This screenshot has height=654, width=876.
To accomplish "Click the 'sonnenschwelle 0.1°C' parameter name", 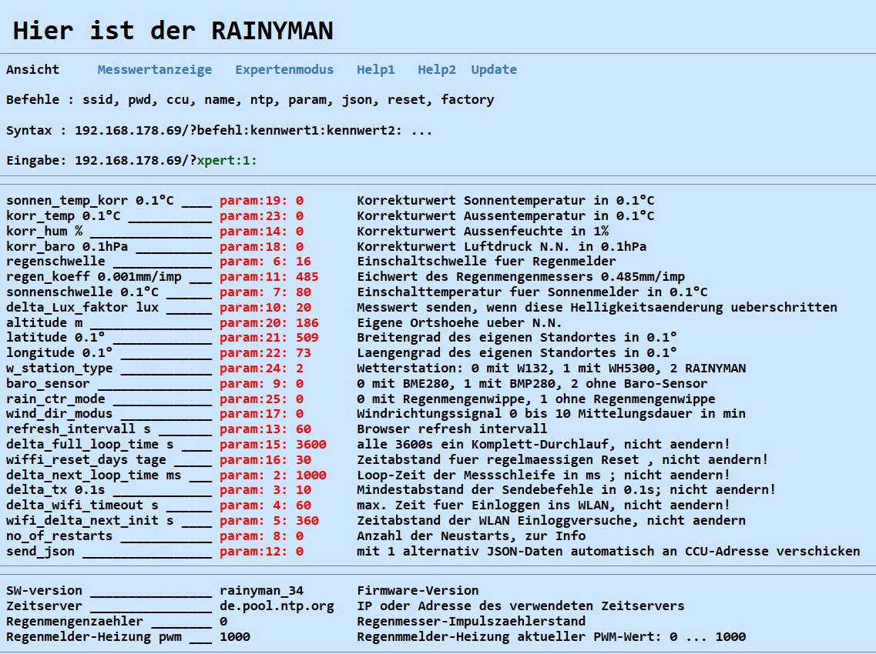I will coord(82,292).
